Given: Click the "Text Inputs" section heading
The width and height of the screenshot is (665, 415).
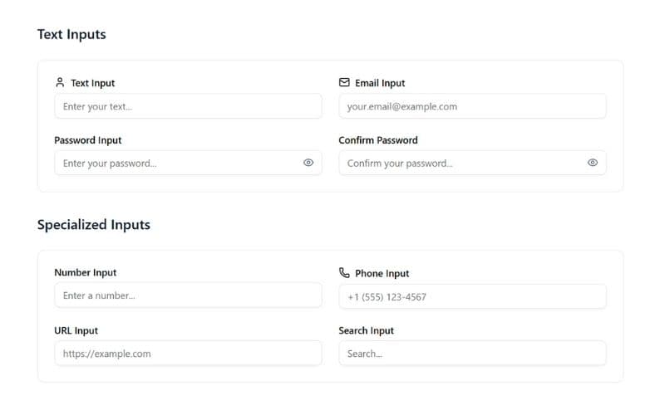Looking at the screenshot, I should pyautogui.click(x=71, y=35).
